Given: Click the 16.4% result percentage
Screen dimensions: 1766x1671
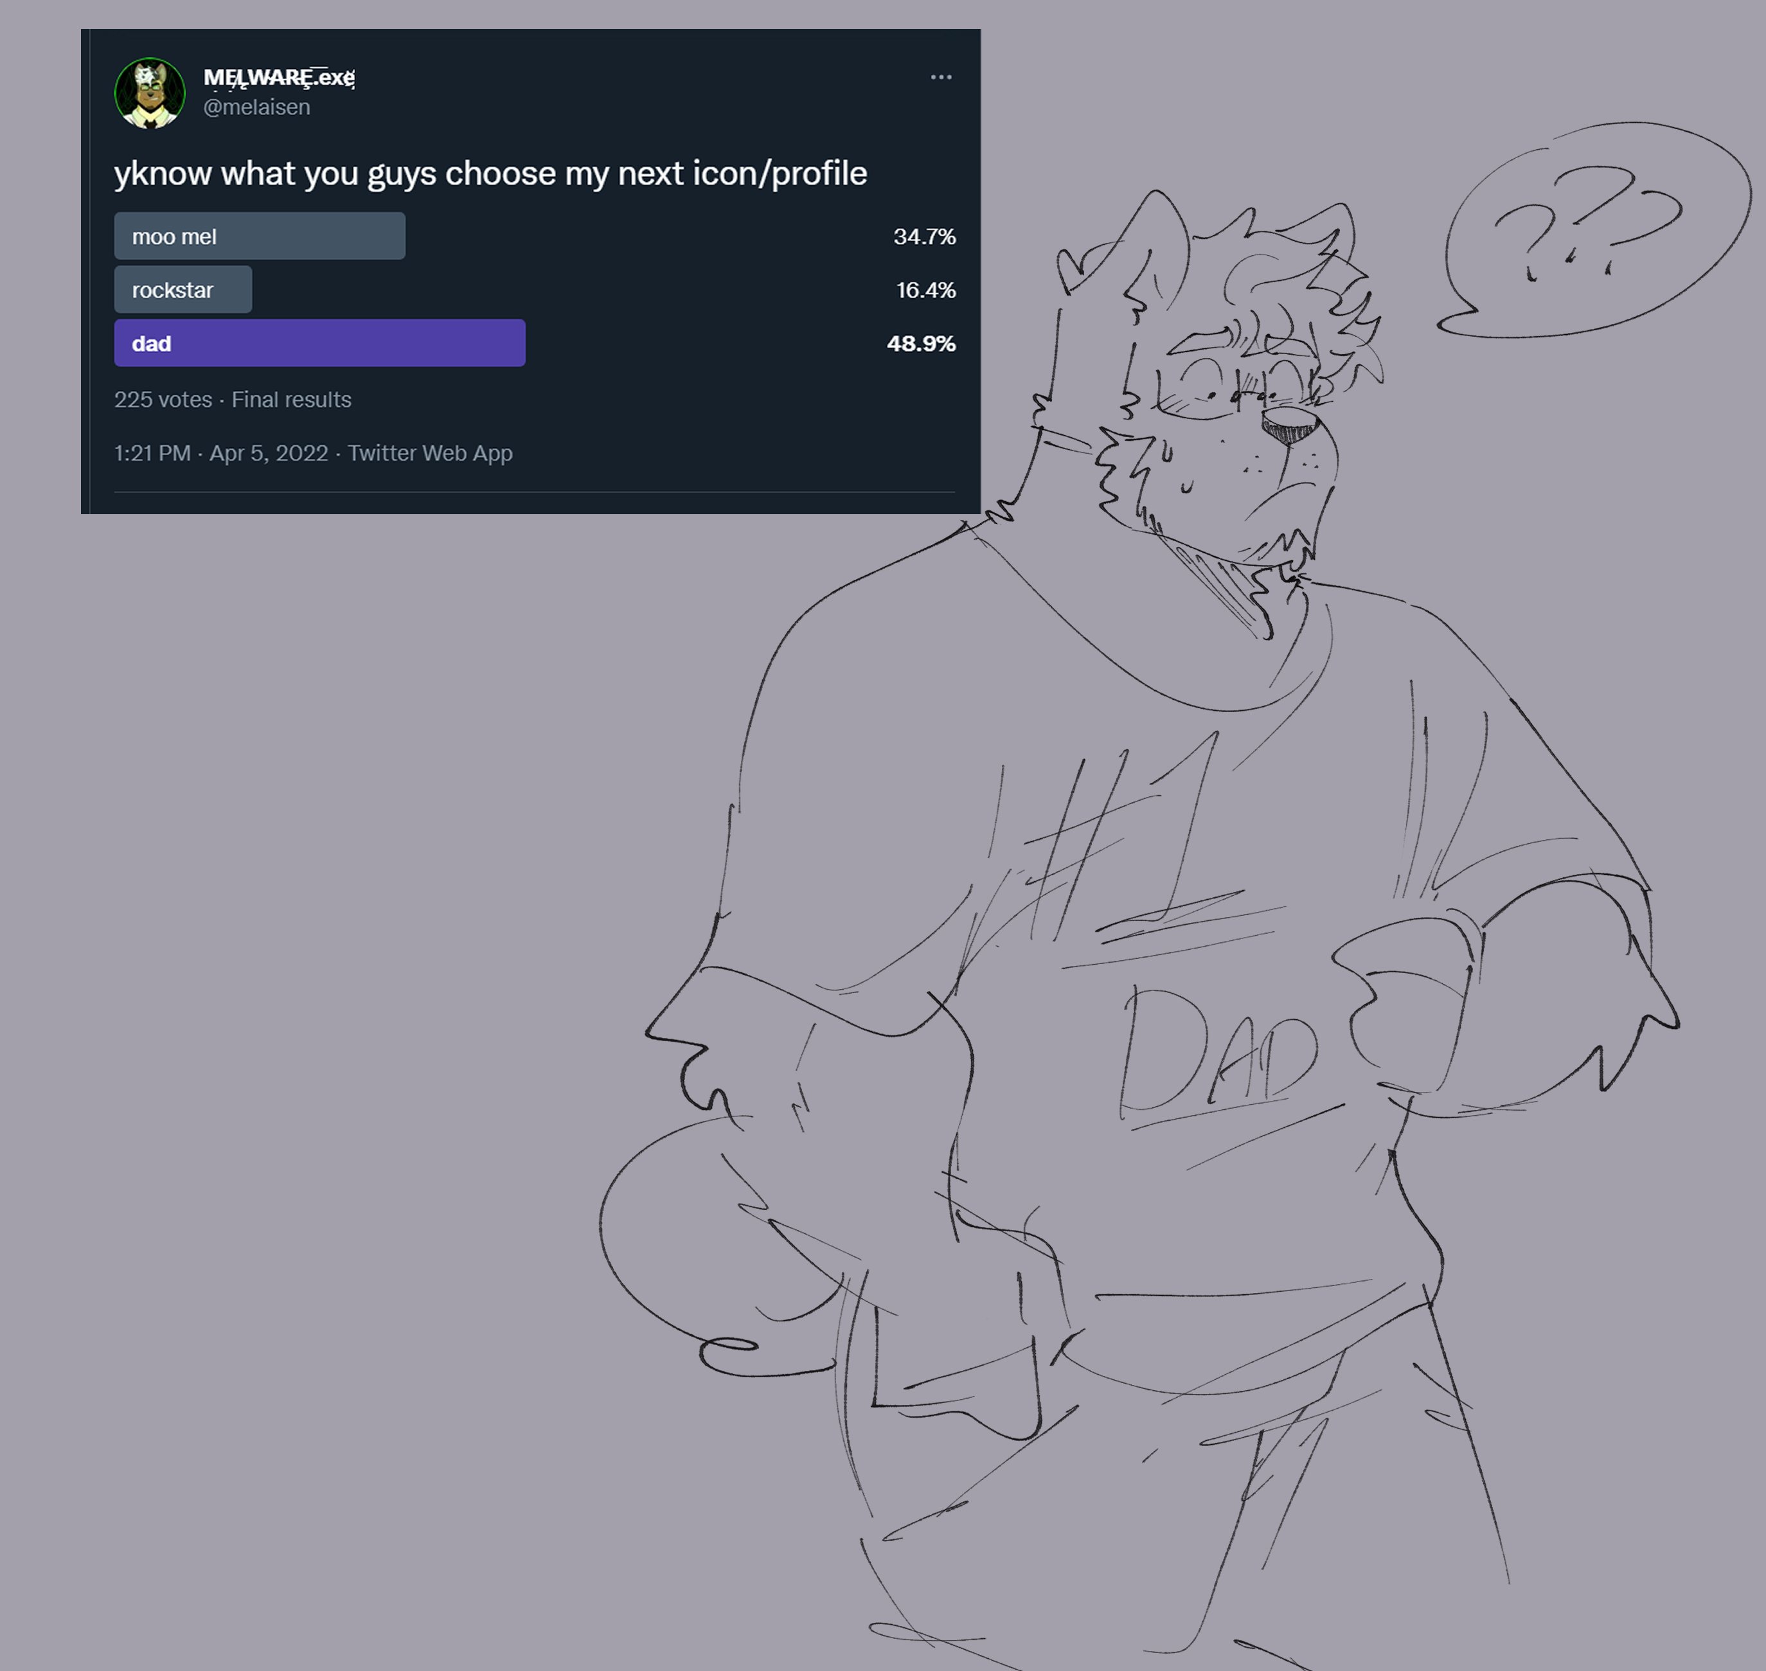Looking at the screenshot, I should (x=925, y=290).
